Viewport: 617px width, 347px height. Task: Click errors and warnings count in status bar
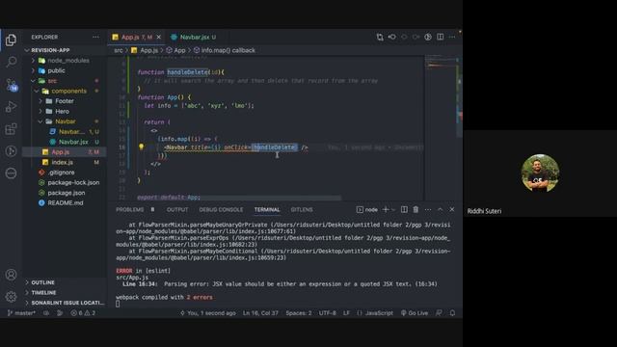tap(83, 313)
